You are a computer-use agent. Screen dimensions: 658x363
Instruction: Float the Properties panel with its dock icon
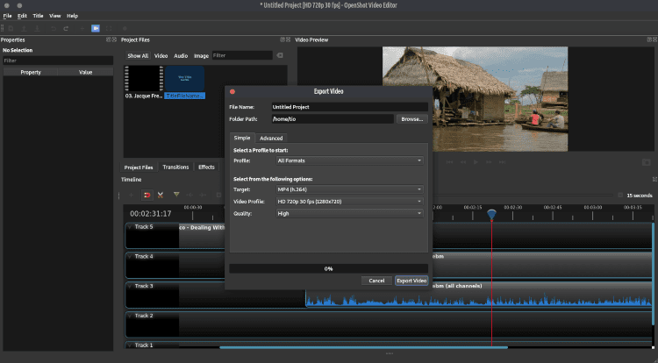108,39
